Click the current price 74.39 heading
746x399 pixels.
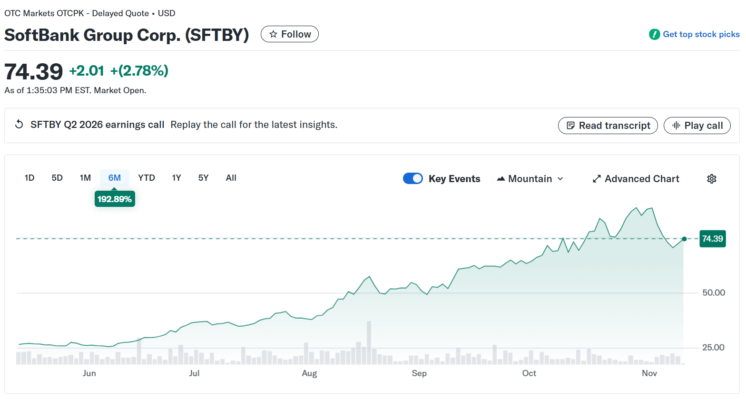click(33, 72)
